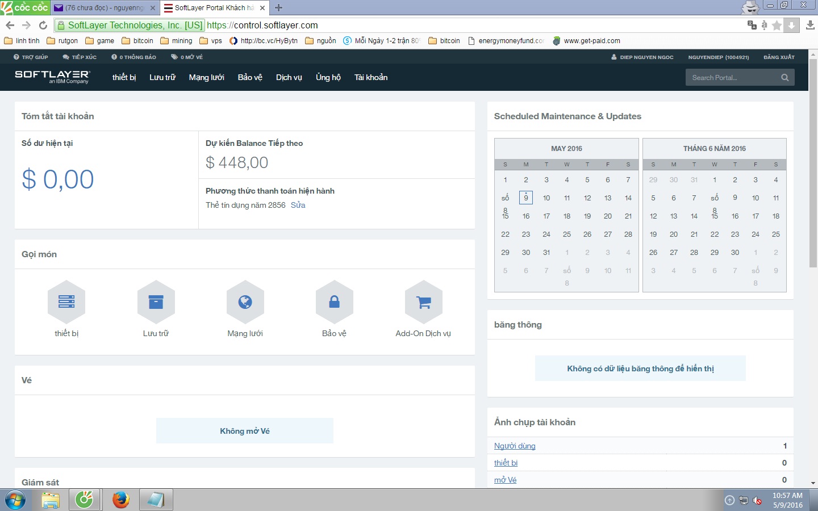The height and width of the screenshot is (511, 818).
Task: Open the nguồn bookmark folder
Action: [321, 41]
